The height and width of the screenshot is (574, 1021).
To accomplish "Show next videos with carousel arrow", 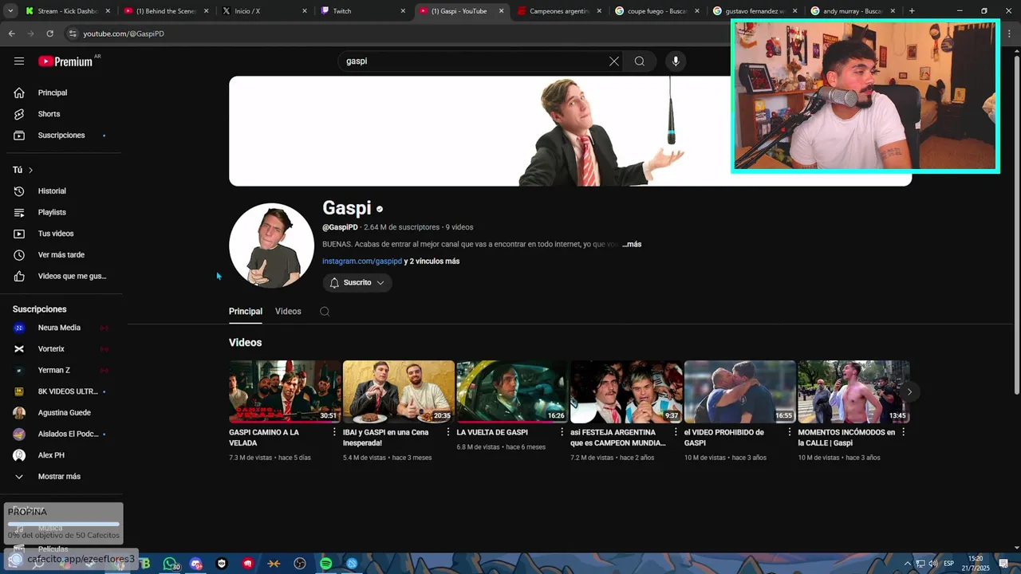I will [909, 391].
